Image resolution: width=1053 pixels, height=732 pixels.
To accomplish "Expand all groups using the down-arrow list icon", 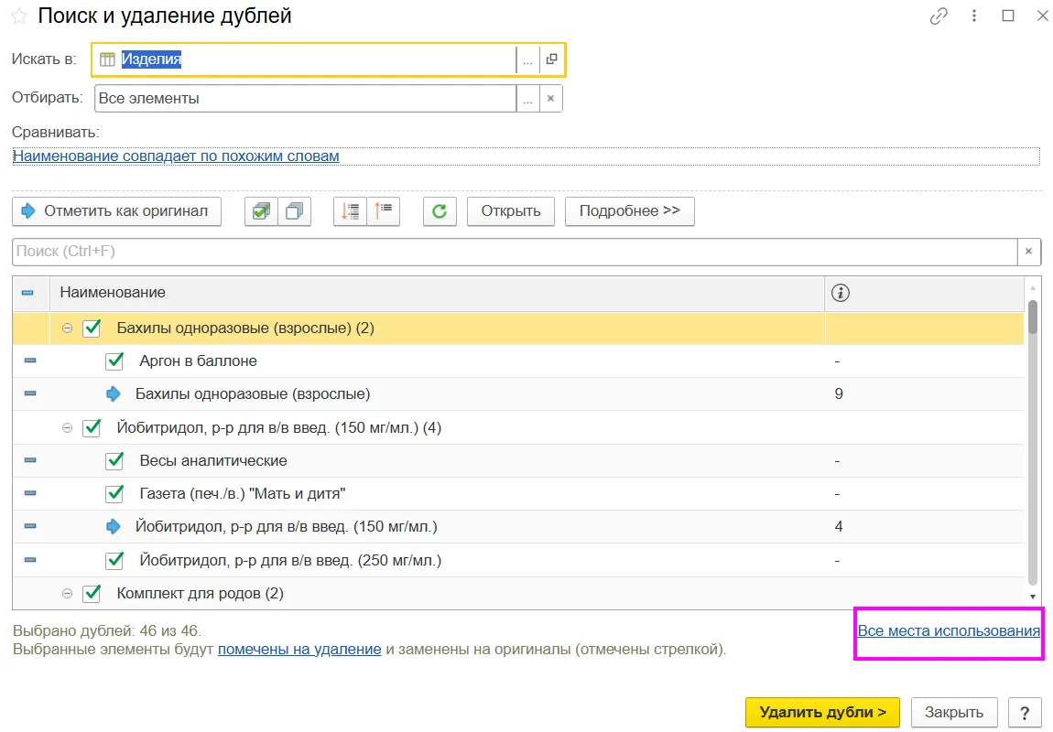I will [x=350, y=211].
